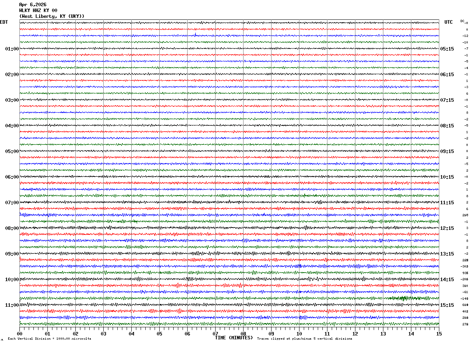The height and width of the screenshot is (344, 470).
Task: Select the station code "WLKY HHZ KY 00"
Action: tap(38, 10)
